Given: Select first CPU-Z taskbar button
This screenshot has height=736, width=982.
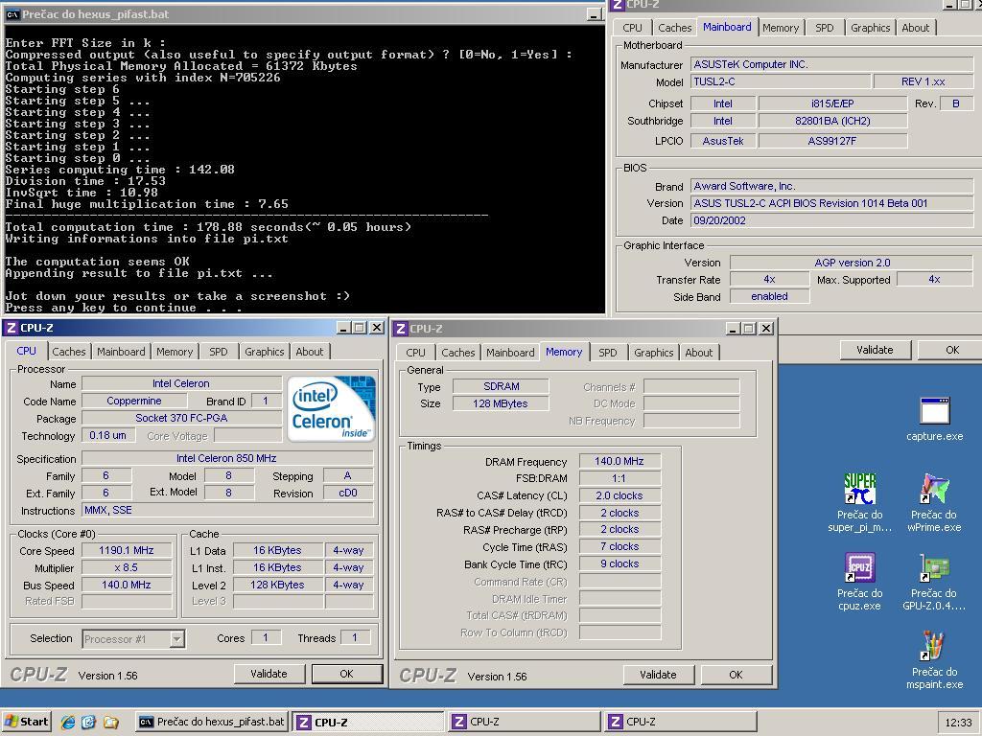Looking at the screenshot, I should (367, 722).
